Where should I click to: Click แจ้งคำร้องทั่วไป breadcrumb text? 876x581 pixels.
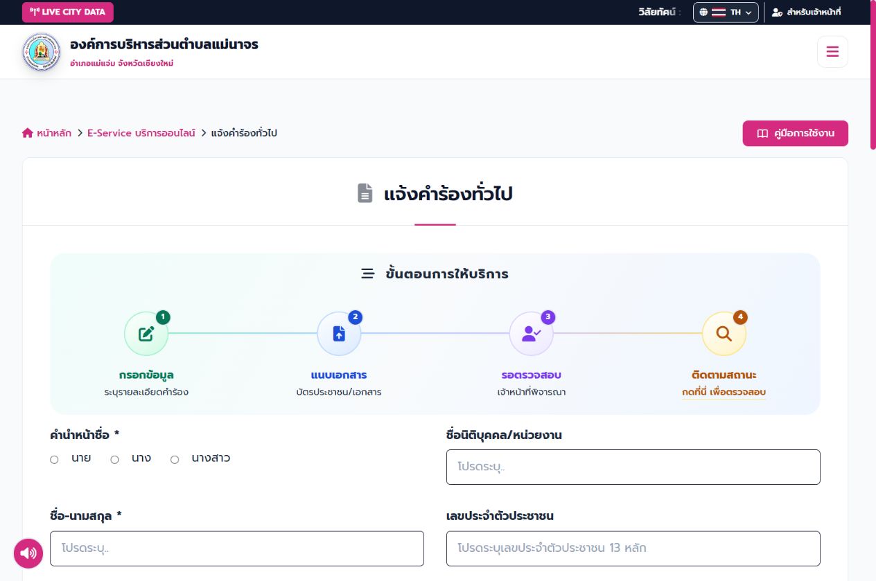click(x=244, y=133)
